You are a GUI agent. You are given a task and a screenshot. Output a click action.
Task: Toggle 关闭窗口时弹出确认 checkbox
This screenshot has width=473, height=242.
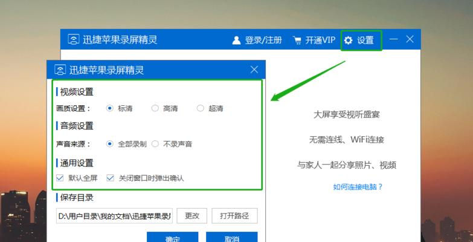(x=110, y=178)
